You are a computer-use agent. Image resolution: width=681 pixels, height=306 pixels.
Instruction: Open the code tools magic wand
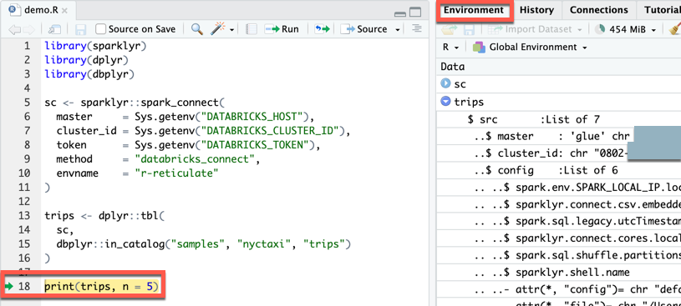click(217, 29)
